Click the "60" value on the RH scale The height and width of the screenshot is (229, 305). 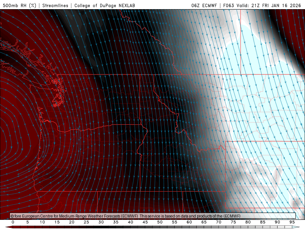click(189, 222)
